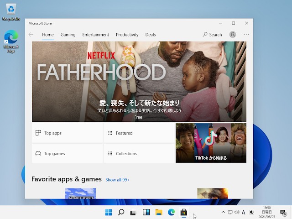
Task: Click the IME mode tray icon
Action: click(251, 212)
